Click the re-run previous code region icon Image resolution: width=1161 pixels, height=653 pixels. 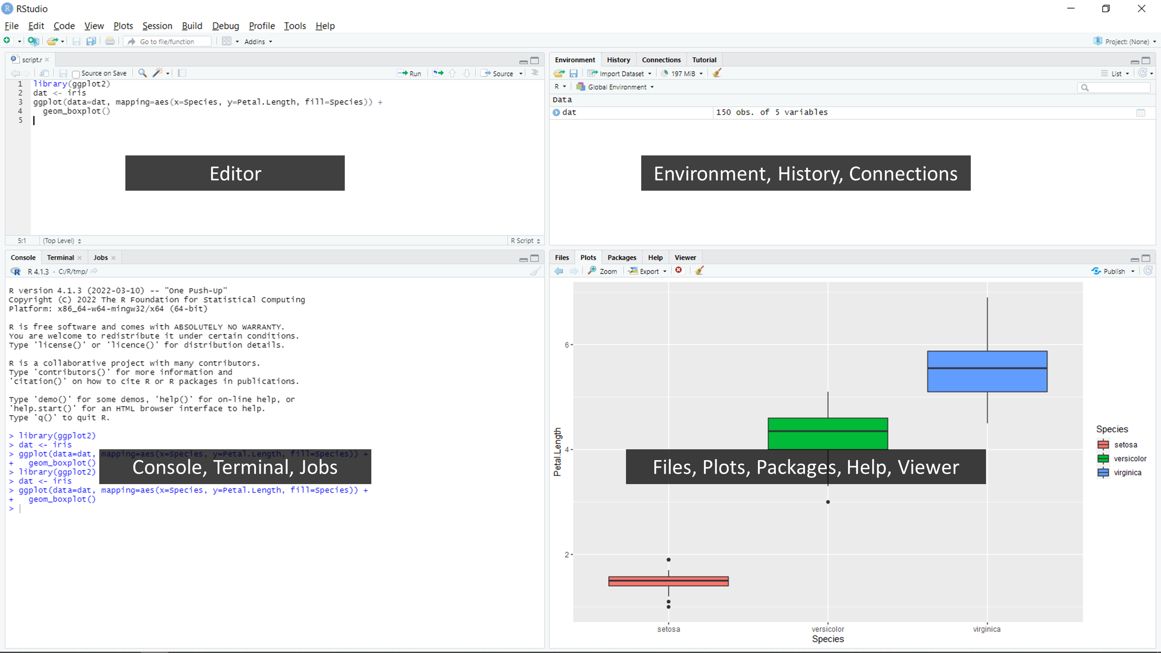437,73
